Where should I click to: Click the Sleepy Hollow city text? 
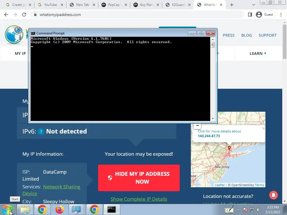point(59,202)
